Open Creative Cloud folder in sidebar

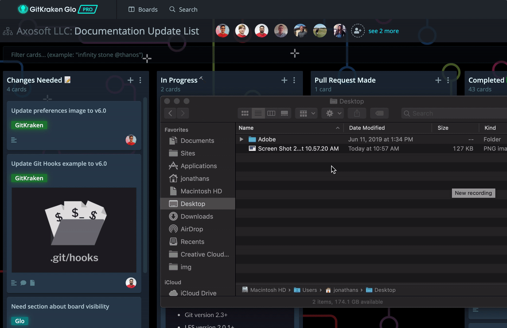coord(198,254)
